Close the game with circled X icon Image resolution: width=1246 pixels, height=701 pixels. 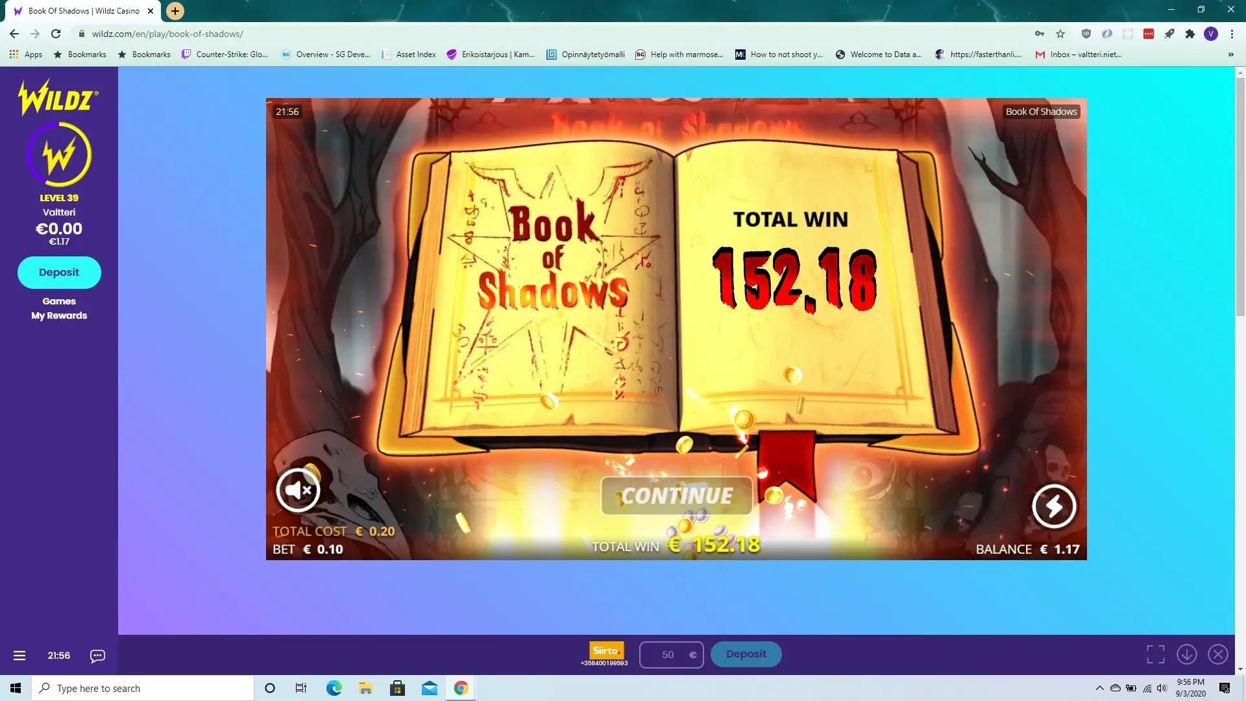pyautogui.click(x=1218, y=654)
